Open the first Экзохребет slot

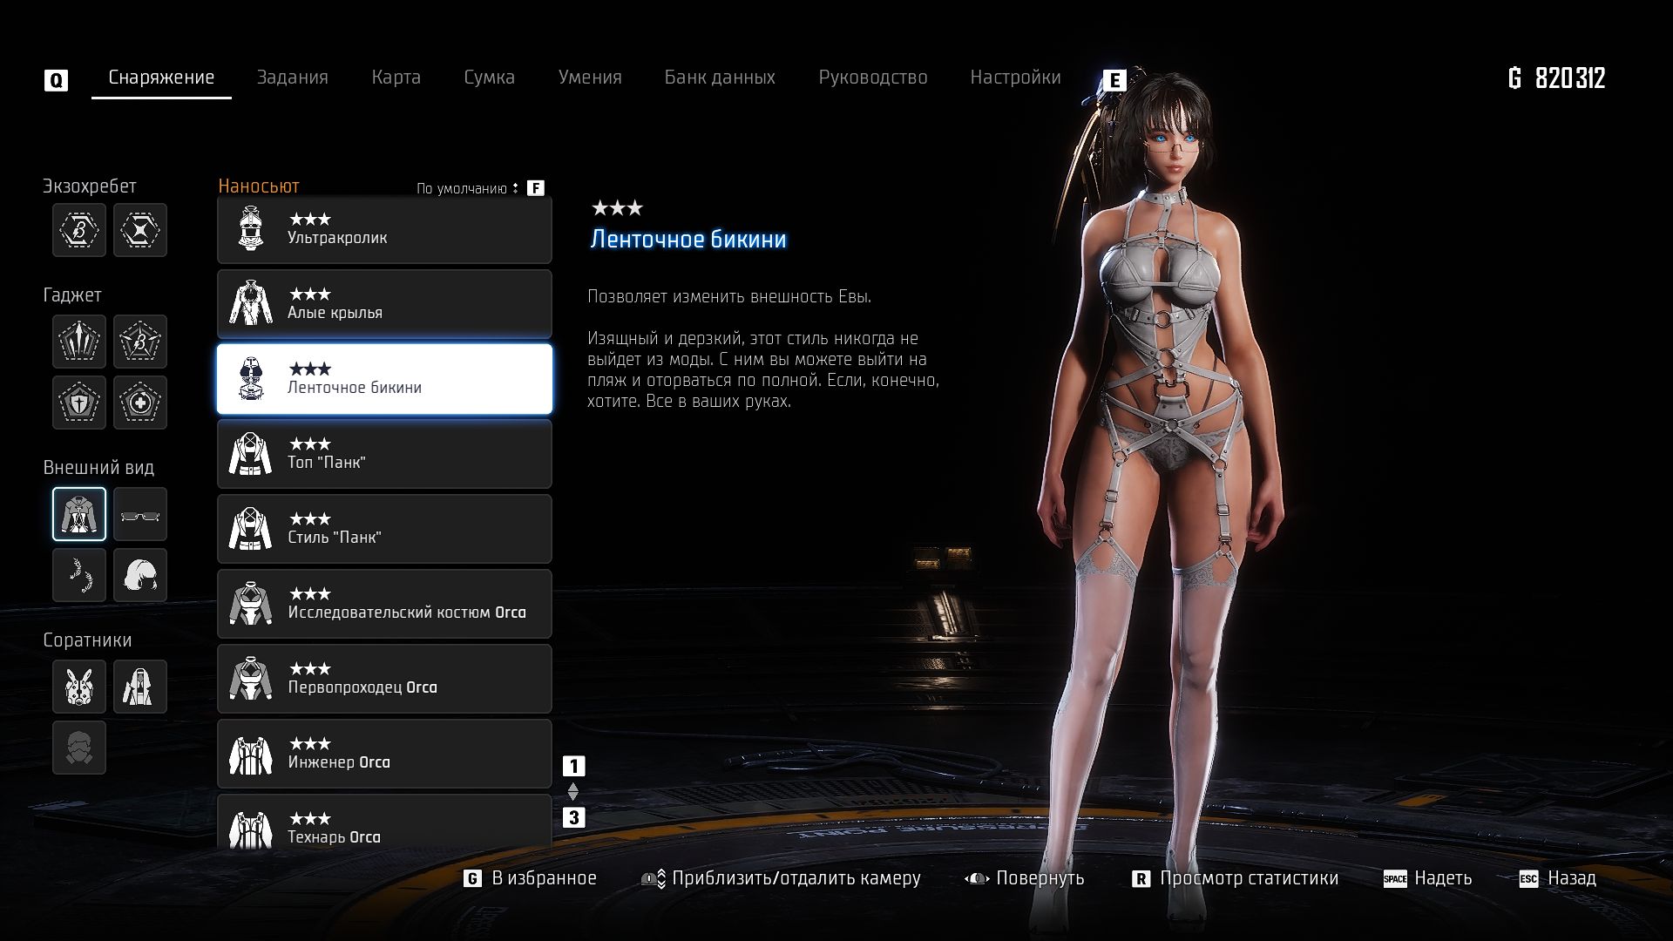pos(79,230)
